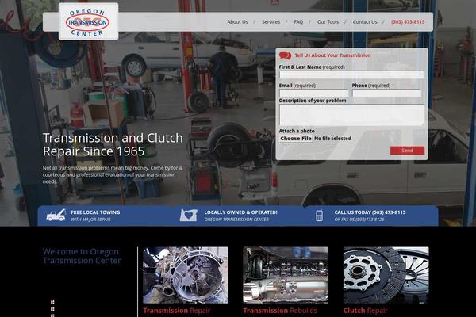Click the Choose File button
Image resolution: width=476 pixels, height=317 pixels.
click(296, 139)
